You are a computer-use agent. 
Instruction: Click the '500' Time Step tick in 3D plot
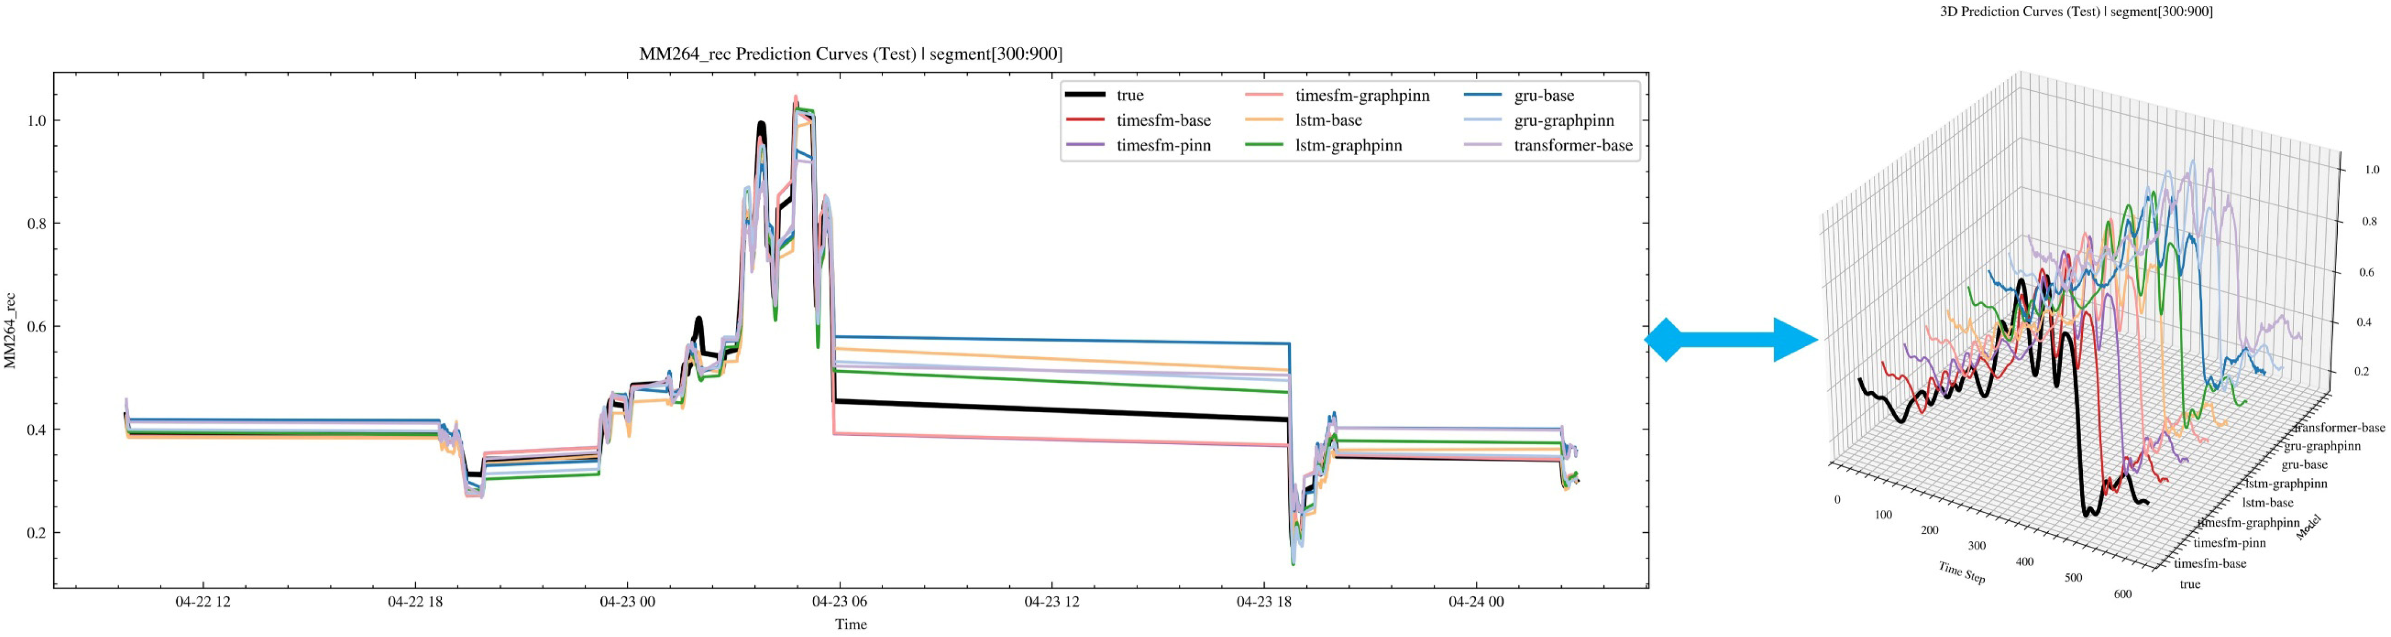(x=2073, y=578)
